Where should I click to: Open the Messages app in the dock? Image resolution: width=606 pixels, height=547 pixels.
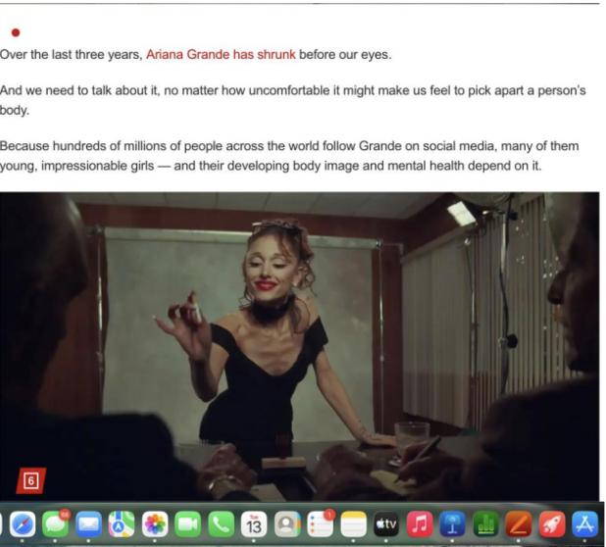pos(55,524)
